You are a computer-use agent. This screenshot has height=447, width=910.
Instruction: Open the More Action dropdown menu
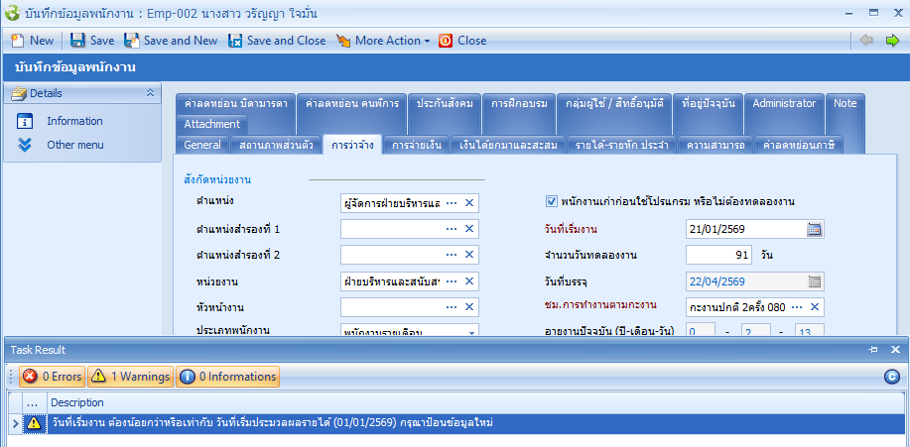383,41
